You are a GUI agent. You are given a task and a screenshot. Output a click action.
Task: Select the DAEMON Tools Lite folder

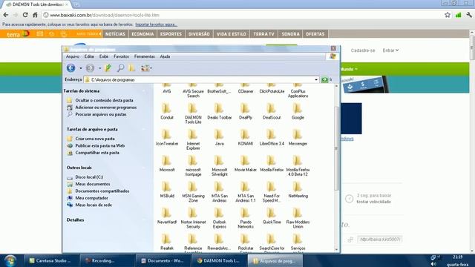[x=193, y=113]
